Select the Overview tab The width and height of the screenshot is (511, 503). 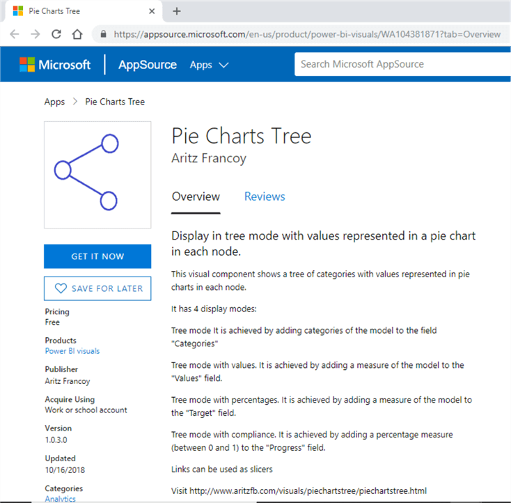click(x=196, y=196)
